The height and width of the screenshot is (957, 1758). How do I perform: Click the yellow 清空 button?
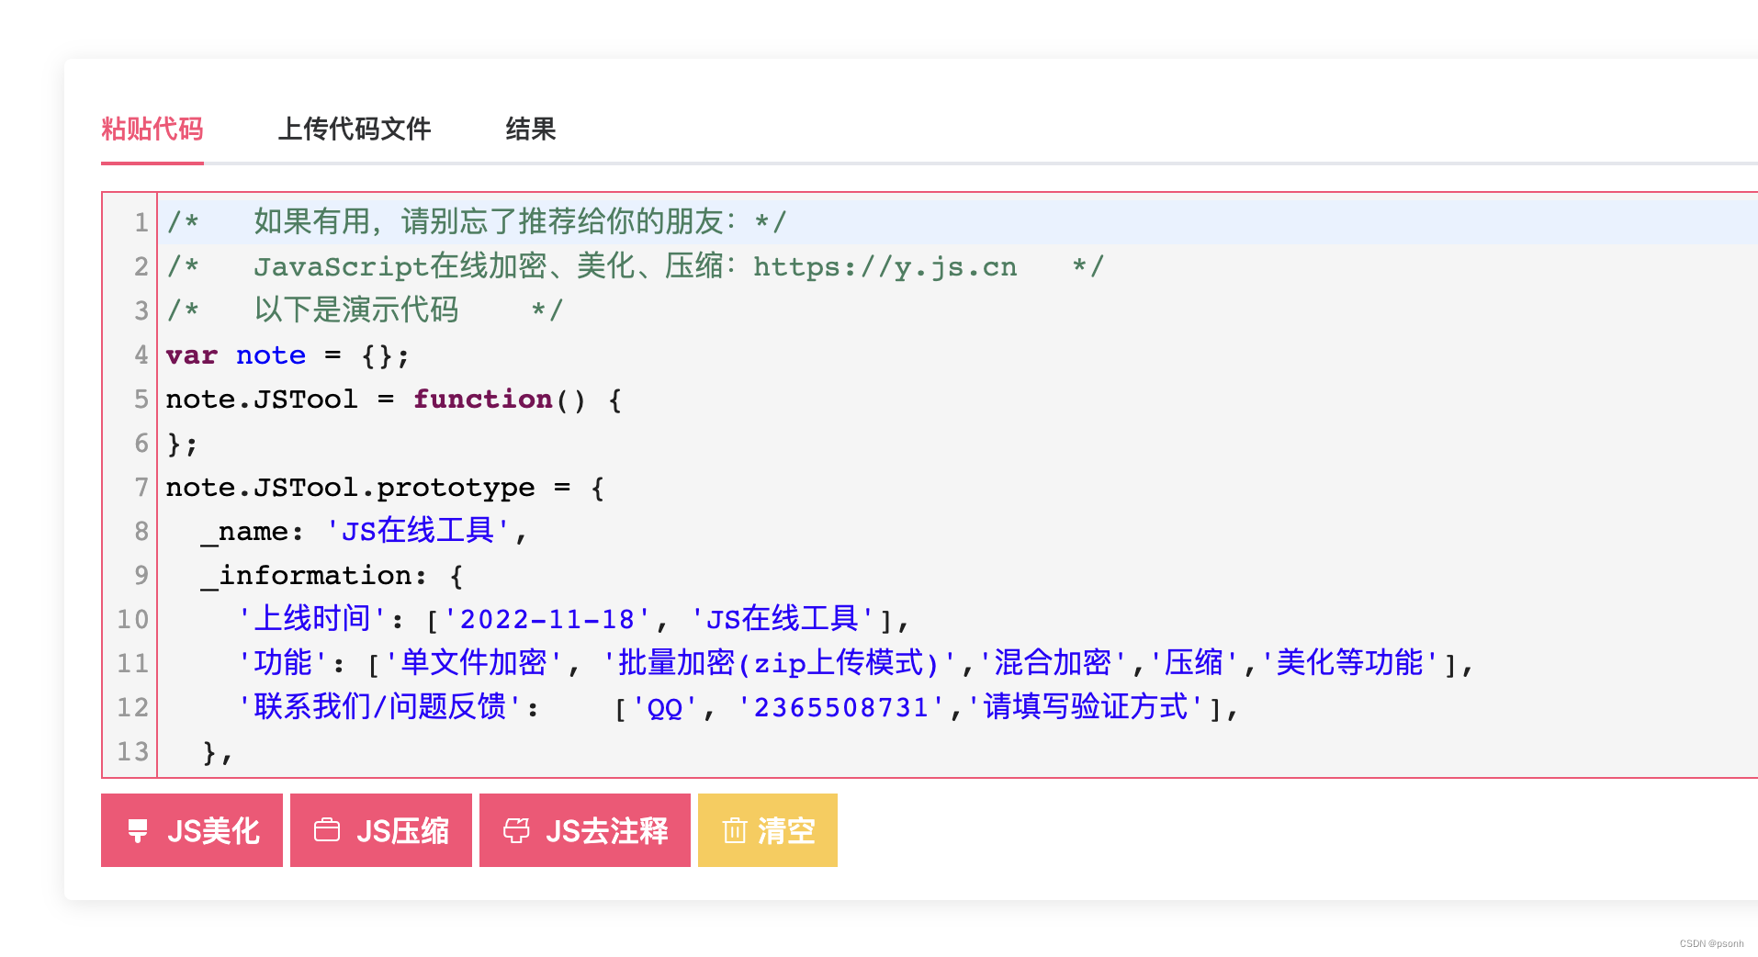click(x=768, y=830)
